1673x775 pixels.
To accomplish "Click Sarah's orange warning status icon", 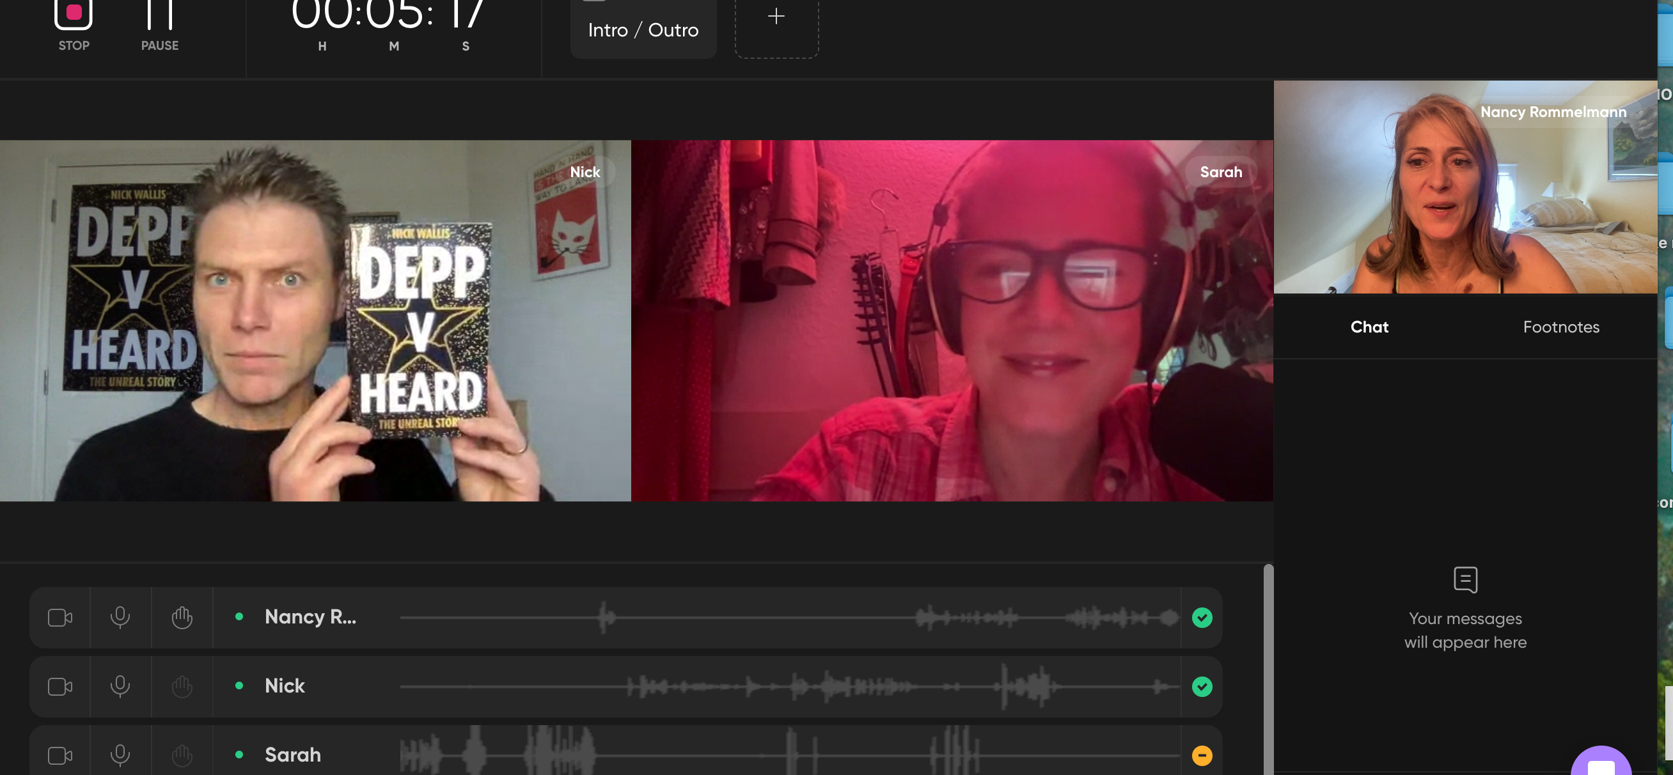I will click(1202, 755).
